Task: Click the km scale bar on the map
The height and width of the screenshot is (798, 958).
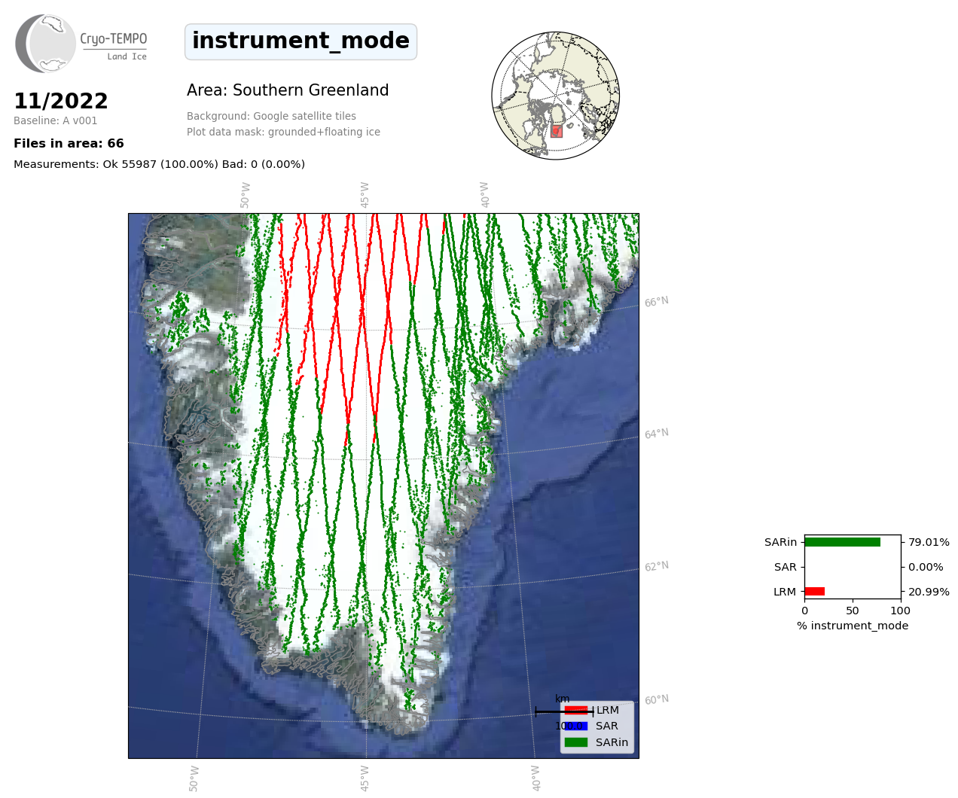Action: click(x=564, y=711)
